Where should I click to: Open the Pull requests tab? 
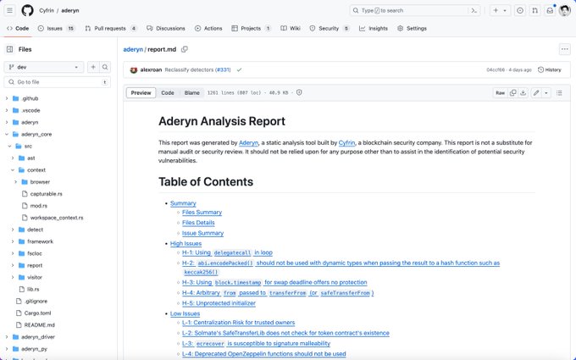(x=111, y=28)
